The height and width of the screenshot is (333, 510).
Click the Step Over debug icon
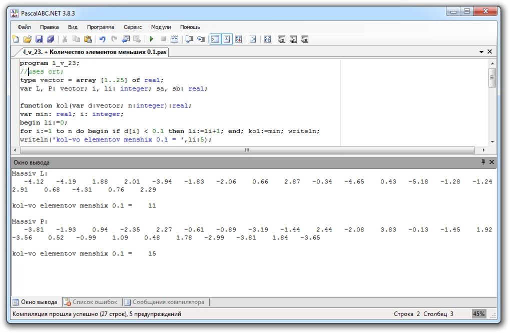point(189,39)
